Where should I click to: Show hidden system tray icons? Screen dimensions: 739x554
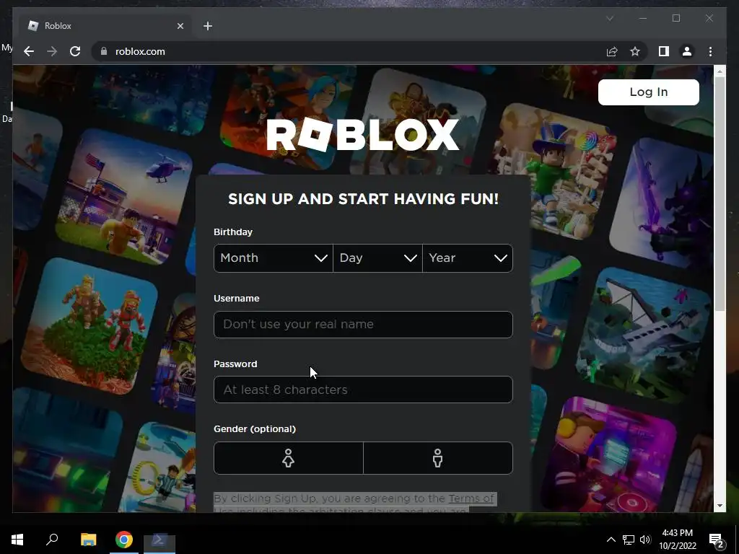tap(611, 540)
